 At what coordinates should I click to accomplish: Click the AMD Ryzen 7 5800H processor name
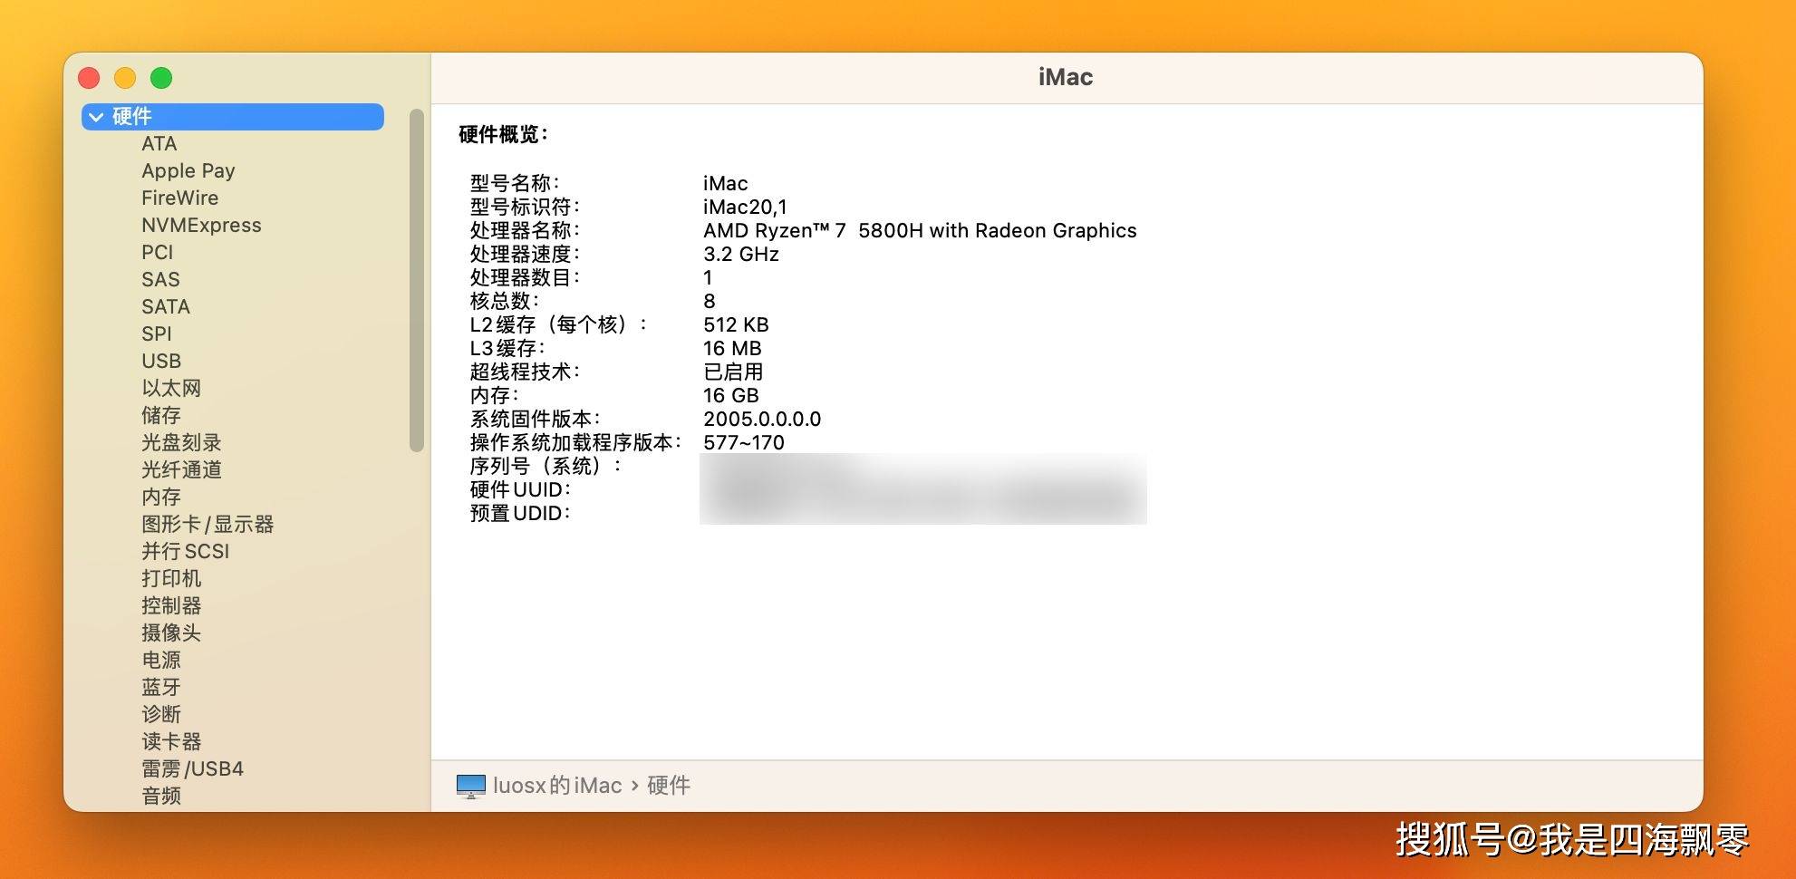[x=920, y=231]
